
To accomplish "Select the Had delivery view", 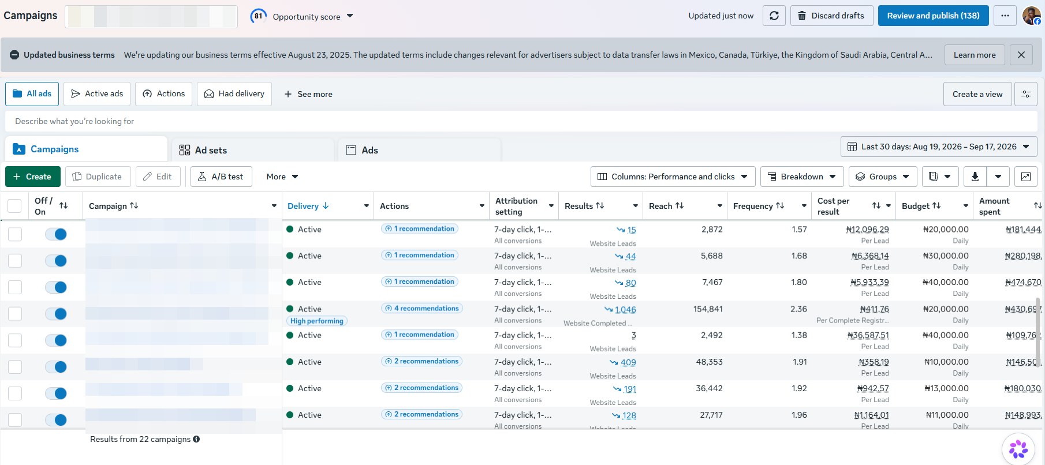I will click(234, 94).
